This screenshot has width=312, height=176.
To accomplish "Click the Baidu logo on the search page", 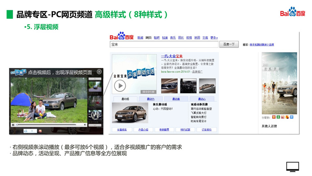I will tap(122, 36).
